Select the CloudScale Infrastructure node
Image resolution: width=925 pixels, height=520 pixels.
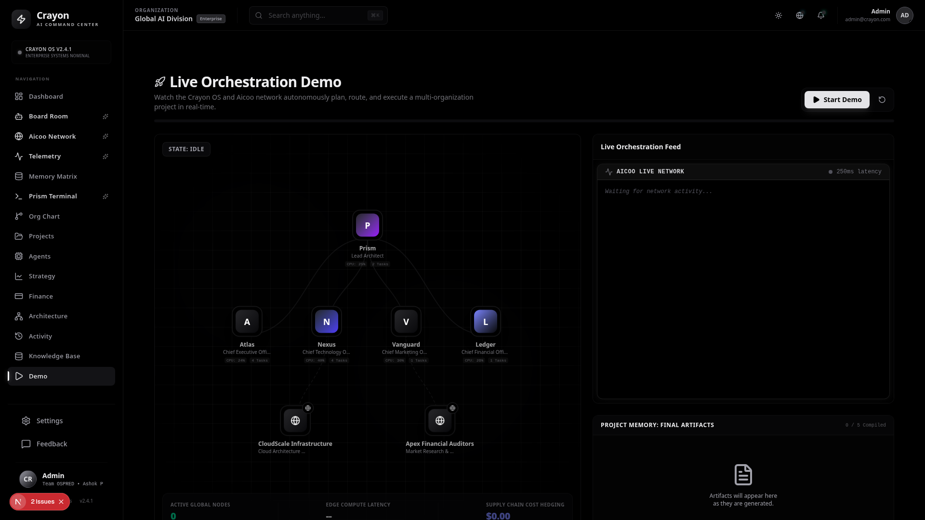(295, 421)
